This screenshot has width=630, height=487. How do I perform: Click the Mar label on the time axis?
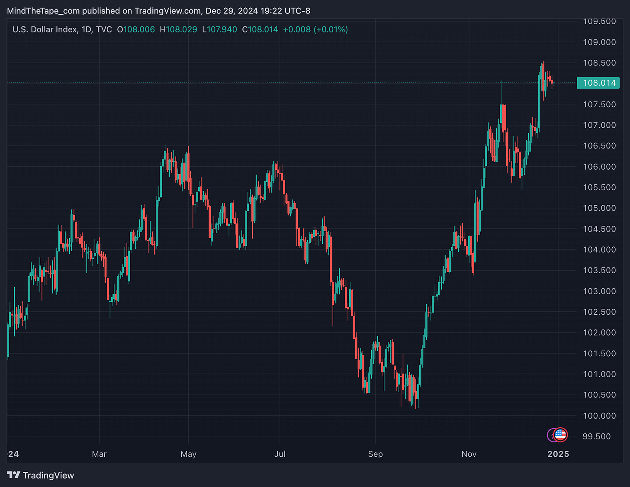(x=99, y=454)
